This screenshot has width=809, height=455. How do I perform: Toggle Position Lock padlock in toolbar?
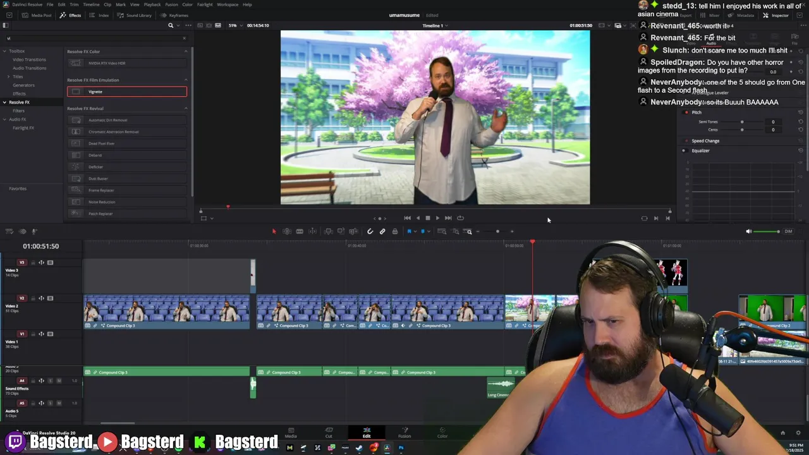pyautogui.click(x=395, y=231)
